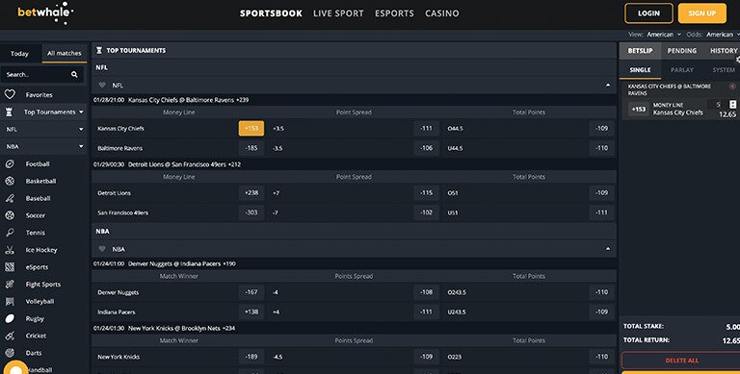Open Esports navigation item
Screen dimensions: 740x374
coord(394,13)
